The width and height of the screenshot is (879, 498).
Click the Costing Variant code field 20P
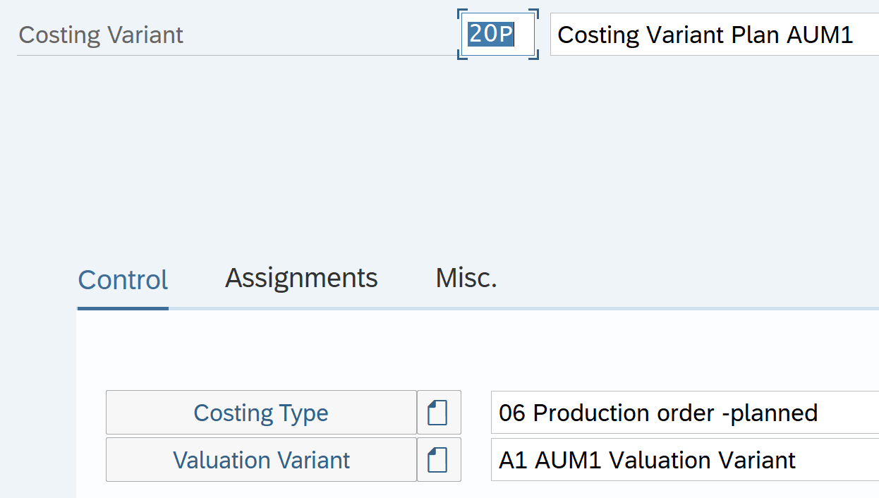click(497, 35)
